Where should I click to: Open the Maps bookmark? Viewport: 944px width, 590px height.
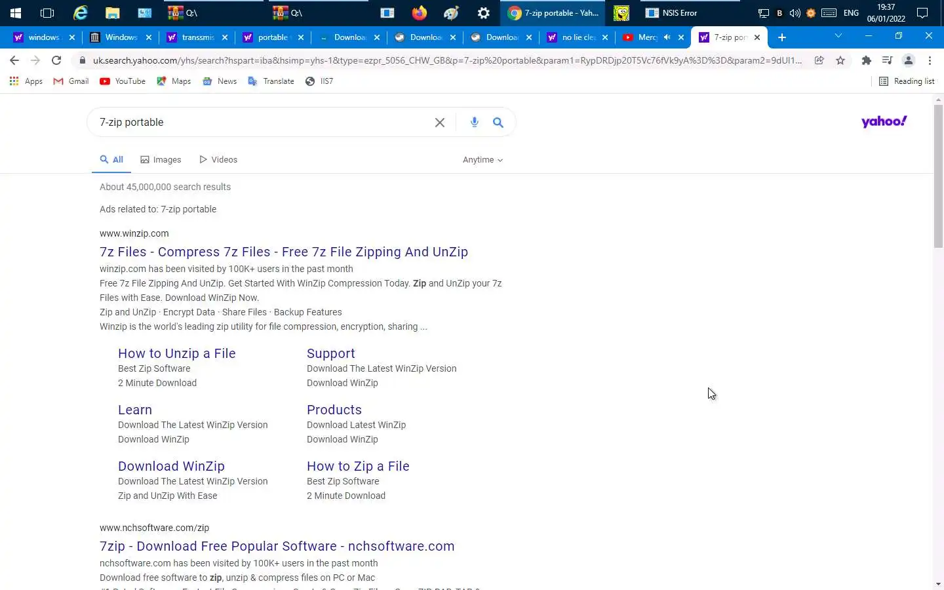(x=174, y=81)
